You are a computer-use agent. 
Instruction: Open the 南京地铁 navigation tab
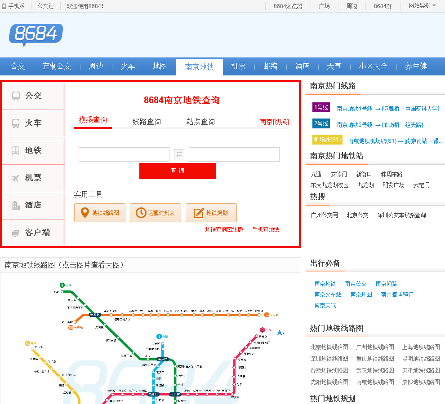(x=199, y=67)
